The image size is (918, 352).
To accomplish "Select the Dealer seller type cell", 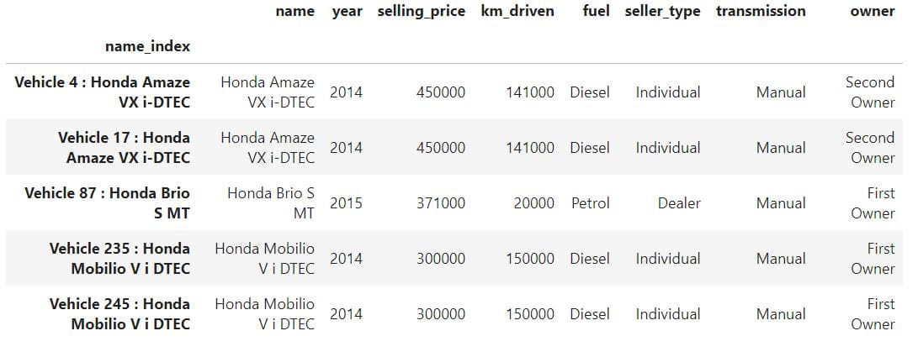I will point(679,203).
